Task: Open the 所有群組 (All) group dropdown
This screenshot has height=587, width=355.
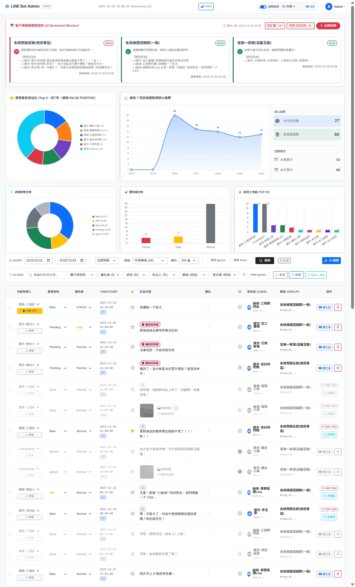Action: [x=150, y=260]
